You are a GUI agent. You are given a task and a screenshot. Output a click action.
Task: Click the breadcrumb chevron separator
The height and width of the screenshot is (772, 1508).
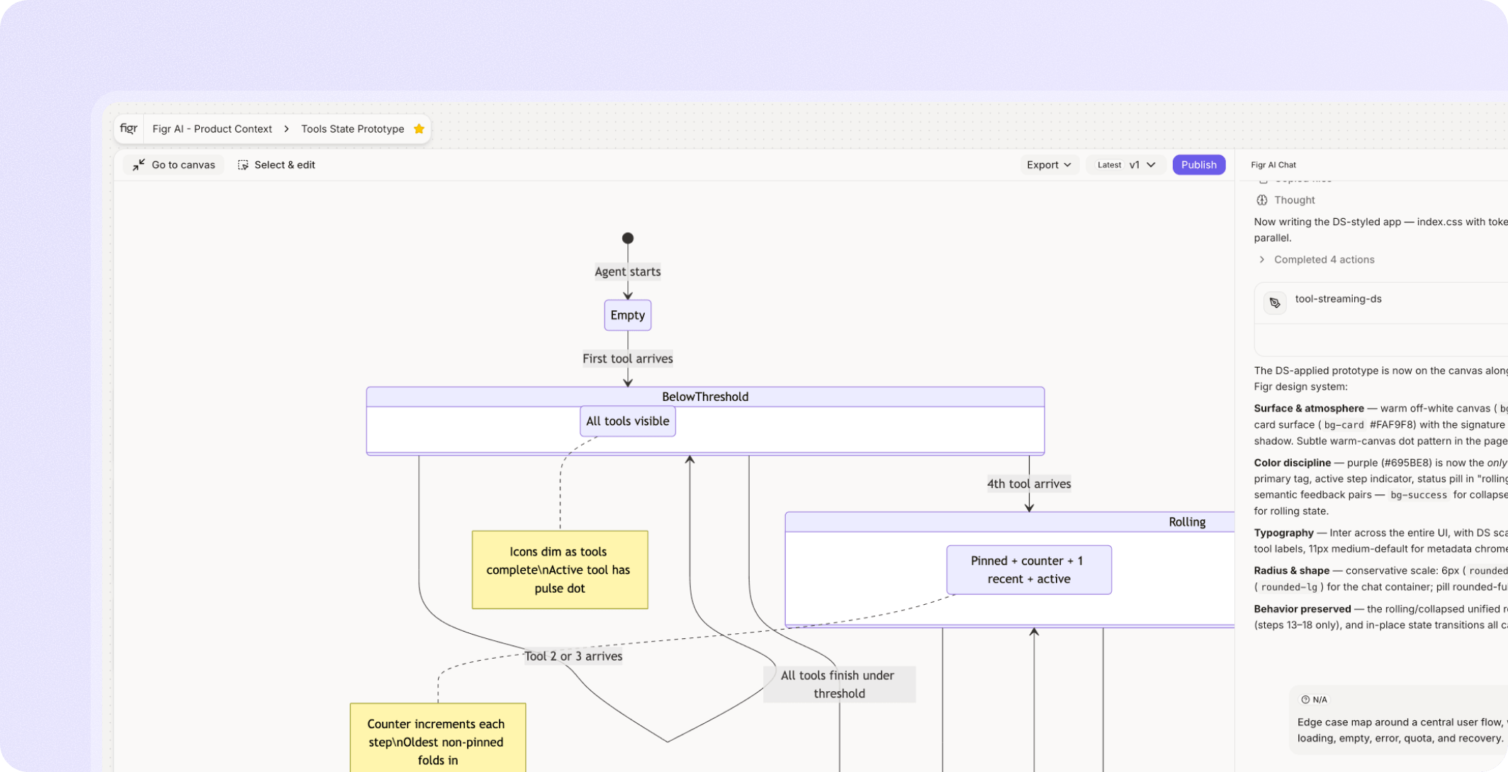coord(286,129)
